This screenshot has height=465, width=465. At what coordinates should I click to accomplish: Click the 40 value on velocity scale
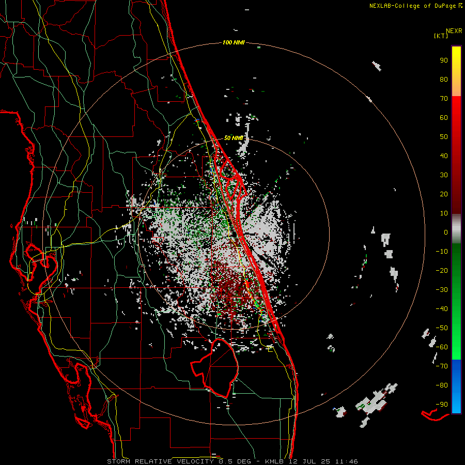(x=444, y=156)
